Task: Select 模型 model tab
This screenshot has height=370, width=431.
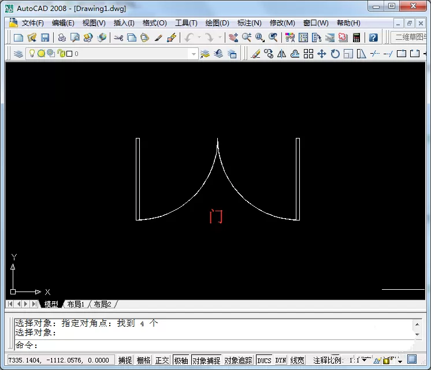Action: click(x=51, y=304)
